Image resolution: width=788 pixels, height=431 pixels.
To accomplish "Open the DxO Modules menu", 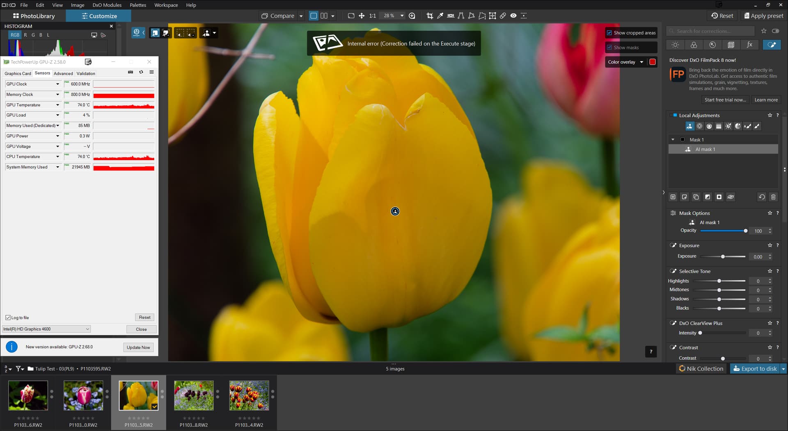I will pyautogui.click(x=107, y=5).
